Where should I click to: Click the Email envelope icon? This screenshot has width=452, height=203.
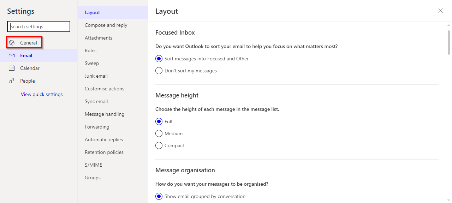point(12,55)
